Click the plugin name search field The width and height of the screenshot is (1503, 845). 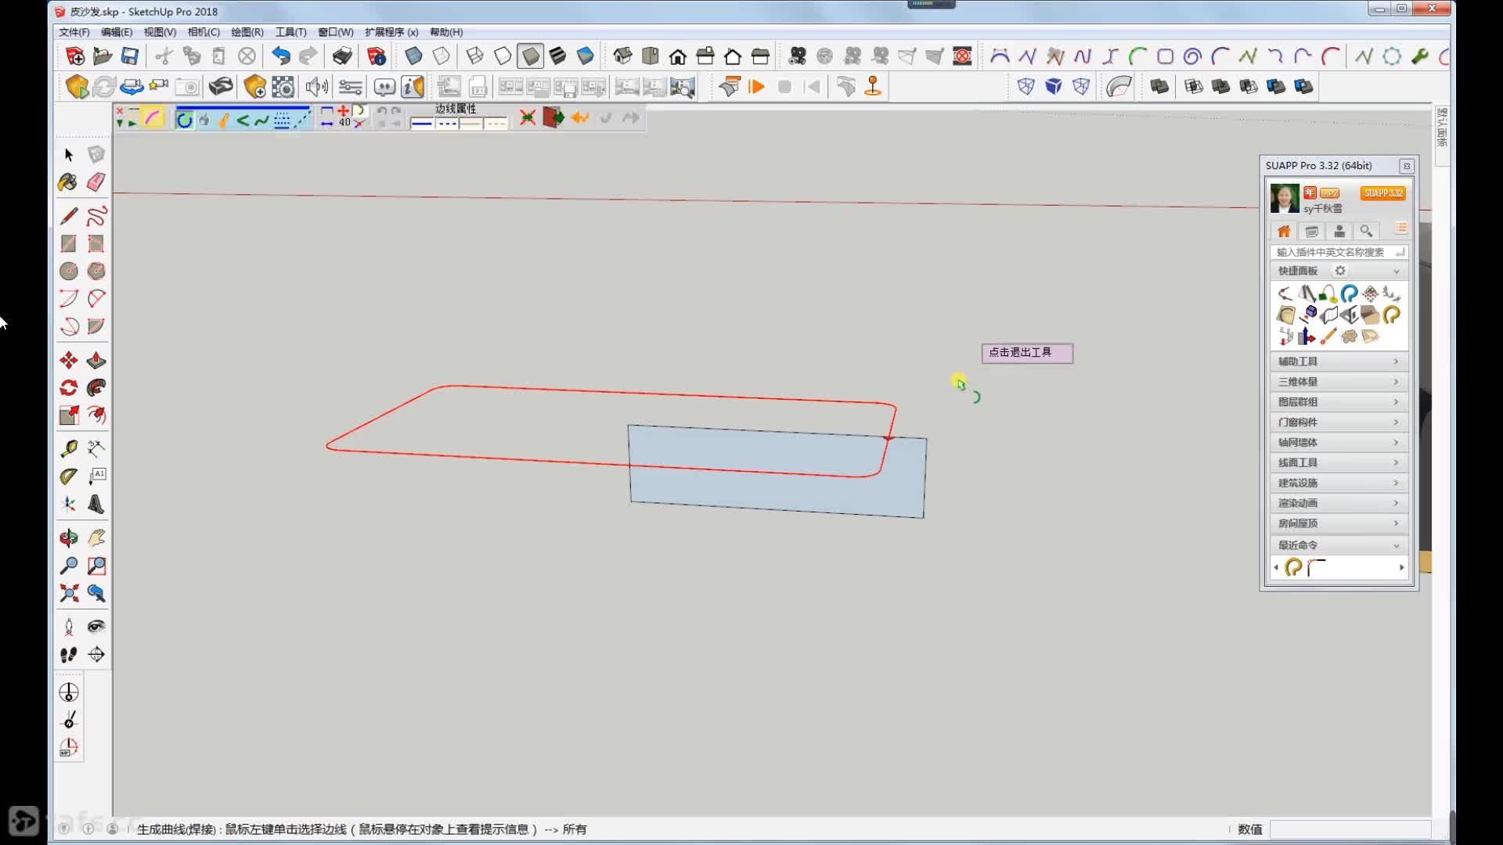pos(1338,252)
